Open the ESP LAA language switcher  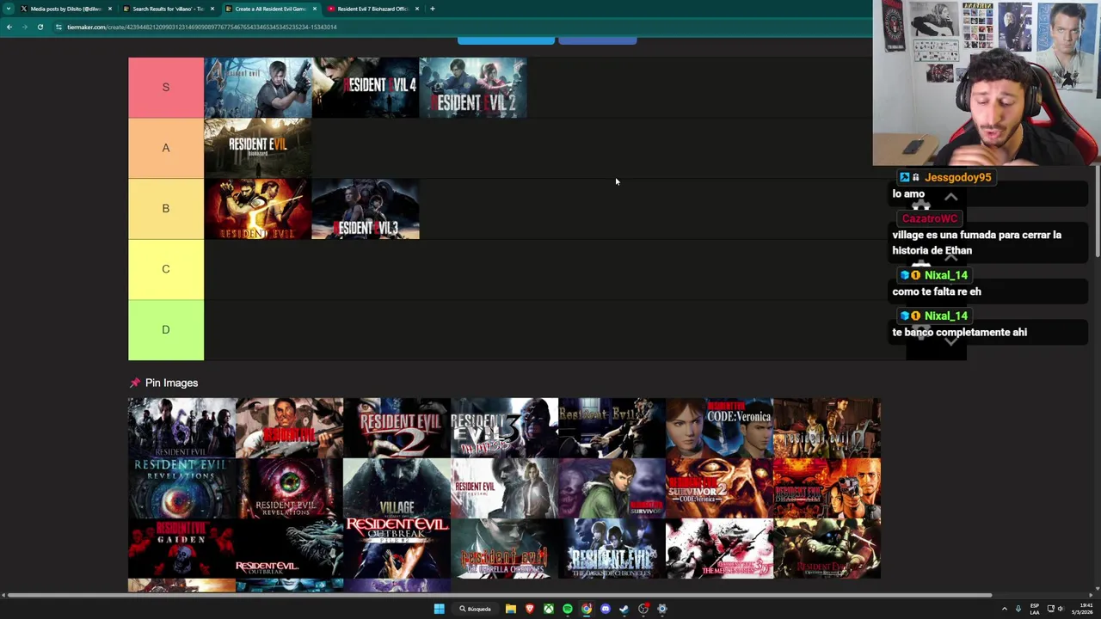1035,609
